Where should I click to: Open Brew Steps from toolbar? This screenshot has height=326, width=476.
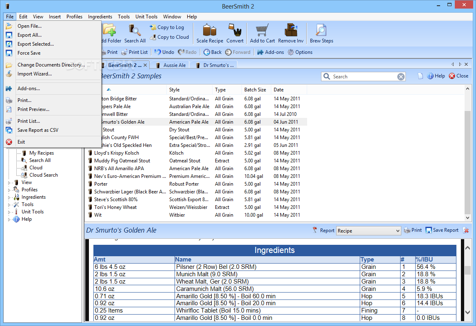321,33
